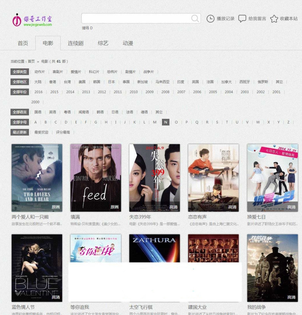The width and height of the screenshot is (302, 315).
Task: Open the 失恋399年 poster
Action: coord(155,178)
